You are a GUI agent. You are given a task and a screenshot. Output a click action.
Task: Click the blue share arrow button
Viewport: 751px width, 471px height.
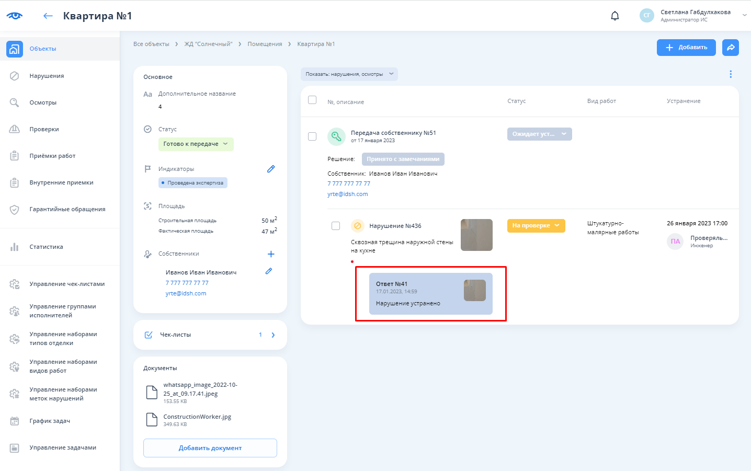pos(731,48)
